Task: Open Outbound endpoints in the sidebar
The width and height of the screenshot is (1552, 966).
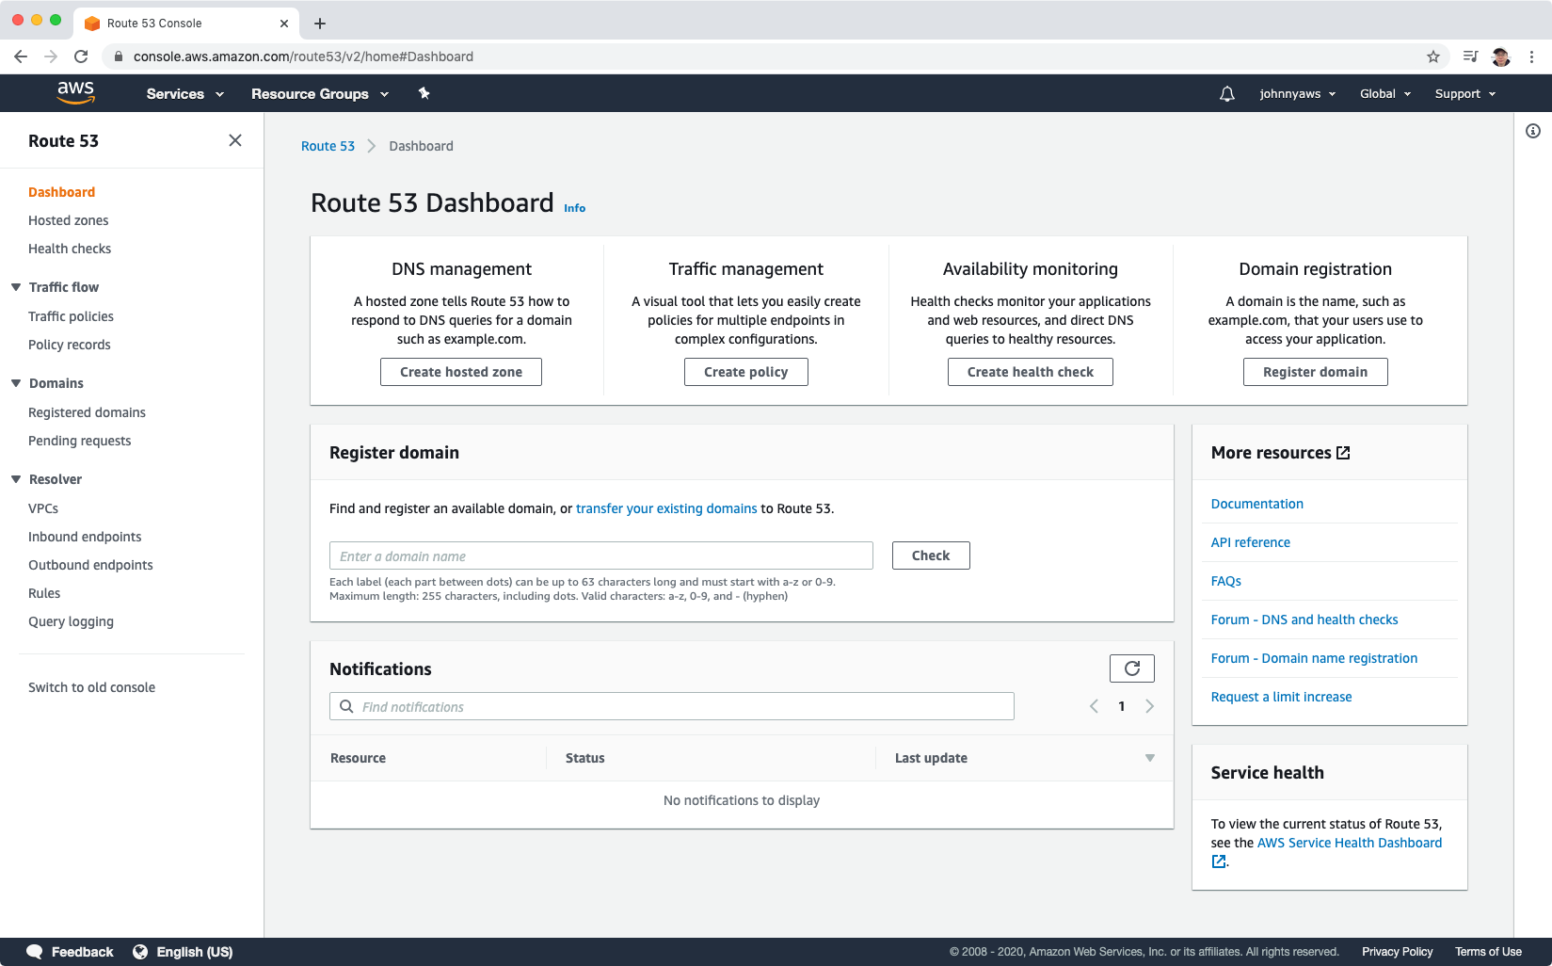Action: (x=90, y=565)
